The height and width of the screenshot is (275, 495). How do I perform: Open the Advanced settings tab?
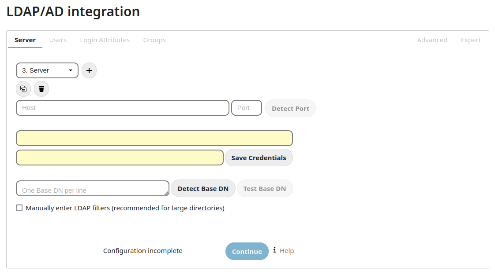[432, 40]
